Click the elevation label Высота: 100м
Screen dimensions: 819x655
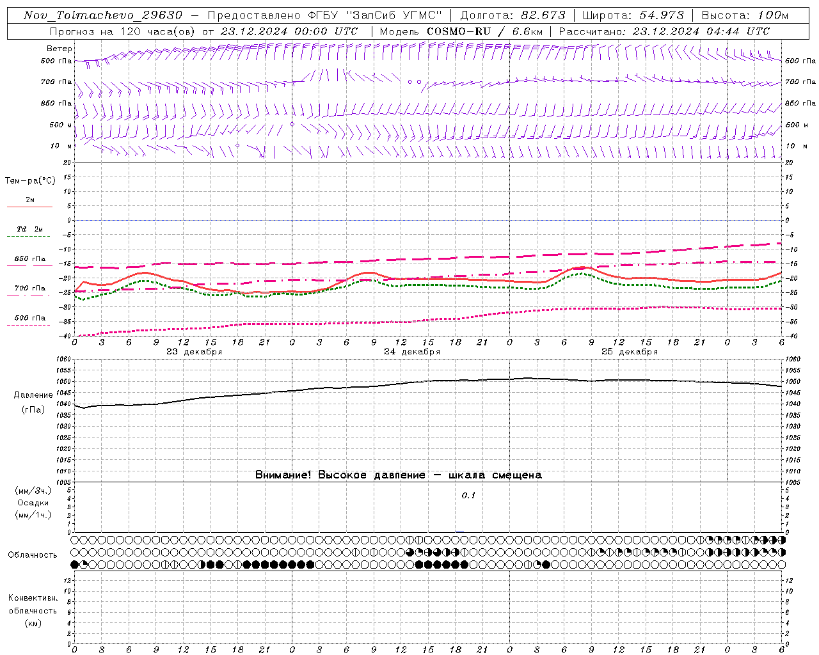[x=745, y=15]
